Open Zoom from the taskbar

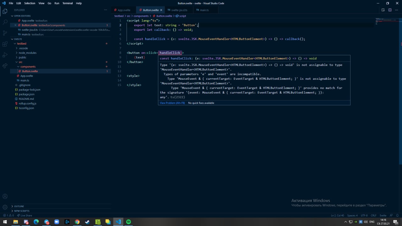click(57, 222)
